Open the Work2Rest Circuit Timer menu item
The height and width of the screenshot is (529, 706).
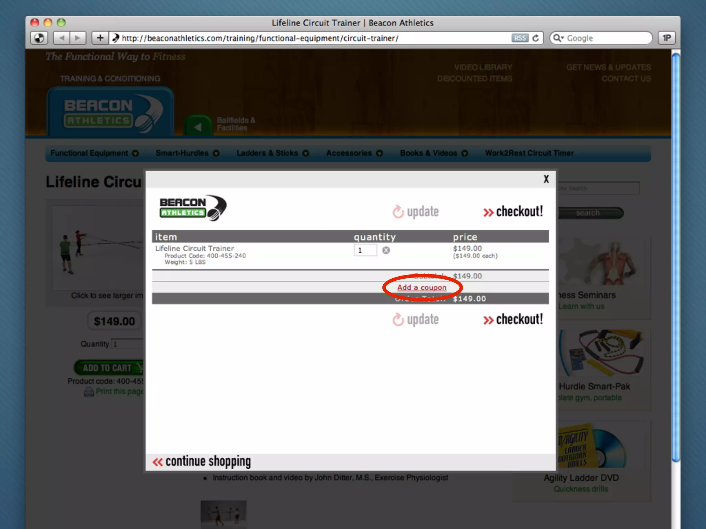(529, 153)
